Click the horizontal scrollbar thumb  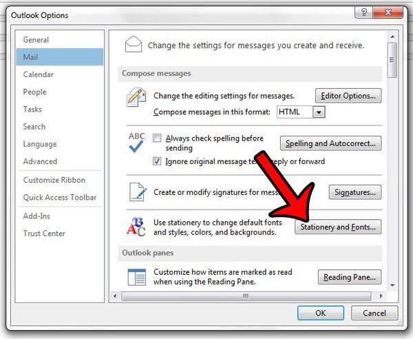[x=246, y=296]
